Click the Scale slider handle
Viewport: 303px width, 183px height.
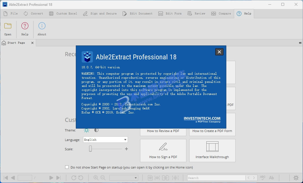pyautogui.click(x=90, y=149)
